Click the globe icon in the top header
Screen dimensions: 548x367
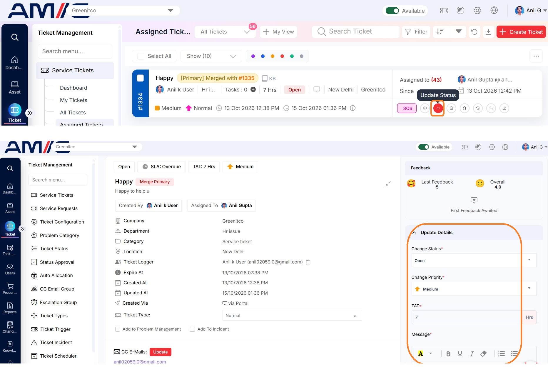tap(494, 11)
